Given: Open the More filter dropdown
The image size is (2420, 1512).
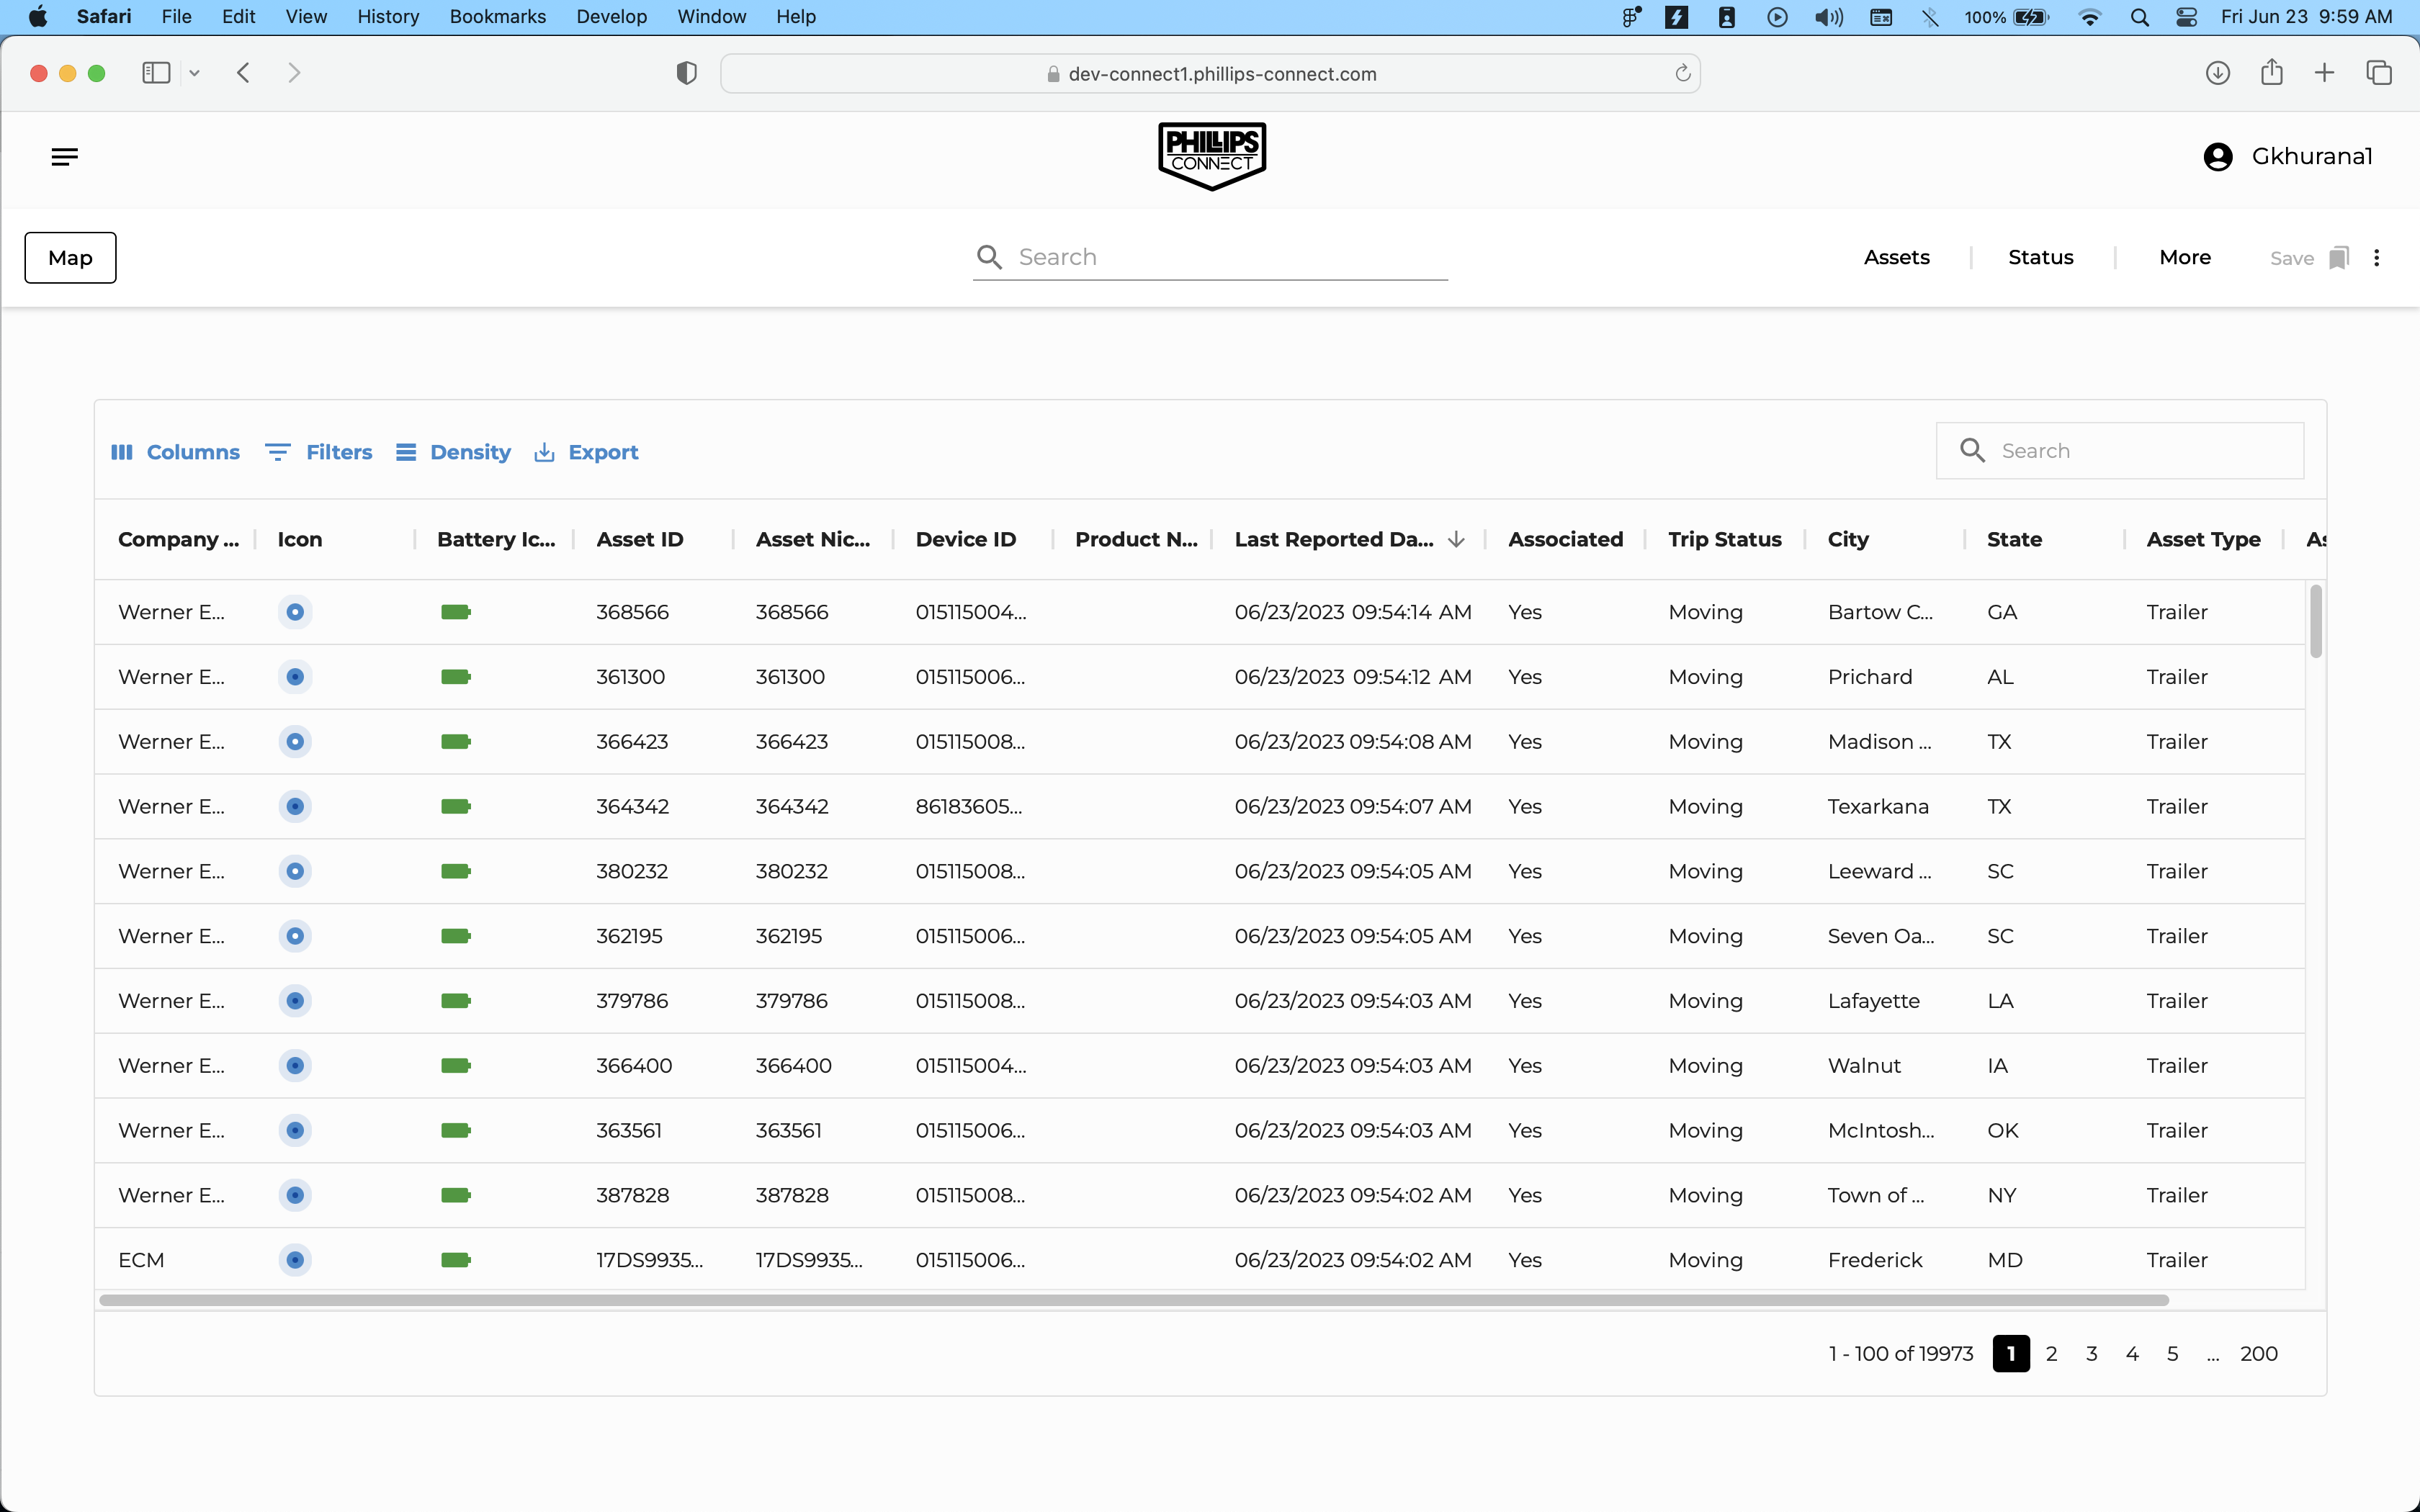Looking at the screenshot, I should [x=2185, y=258].
